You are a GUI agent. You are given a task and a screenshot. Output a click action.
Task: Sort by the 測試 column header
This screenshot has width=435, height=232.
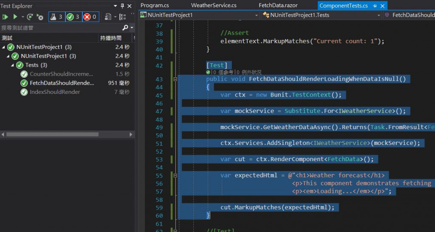[49, 38]
